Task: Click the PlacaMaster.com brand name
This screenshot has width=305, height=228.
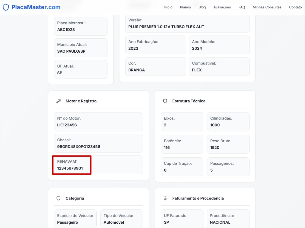Action: point(36,7)
